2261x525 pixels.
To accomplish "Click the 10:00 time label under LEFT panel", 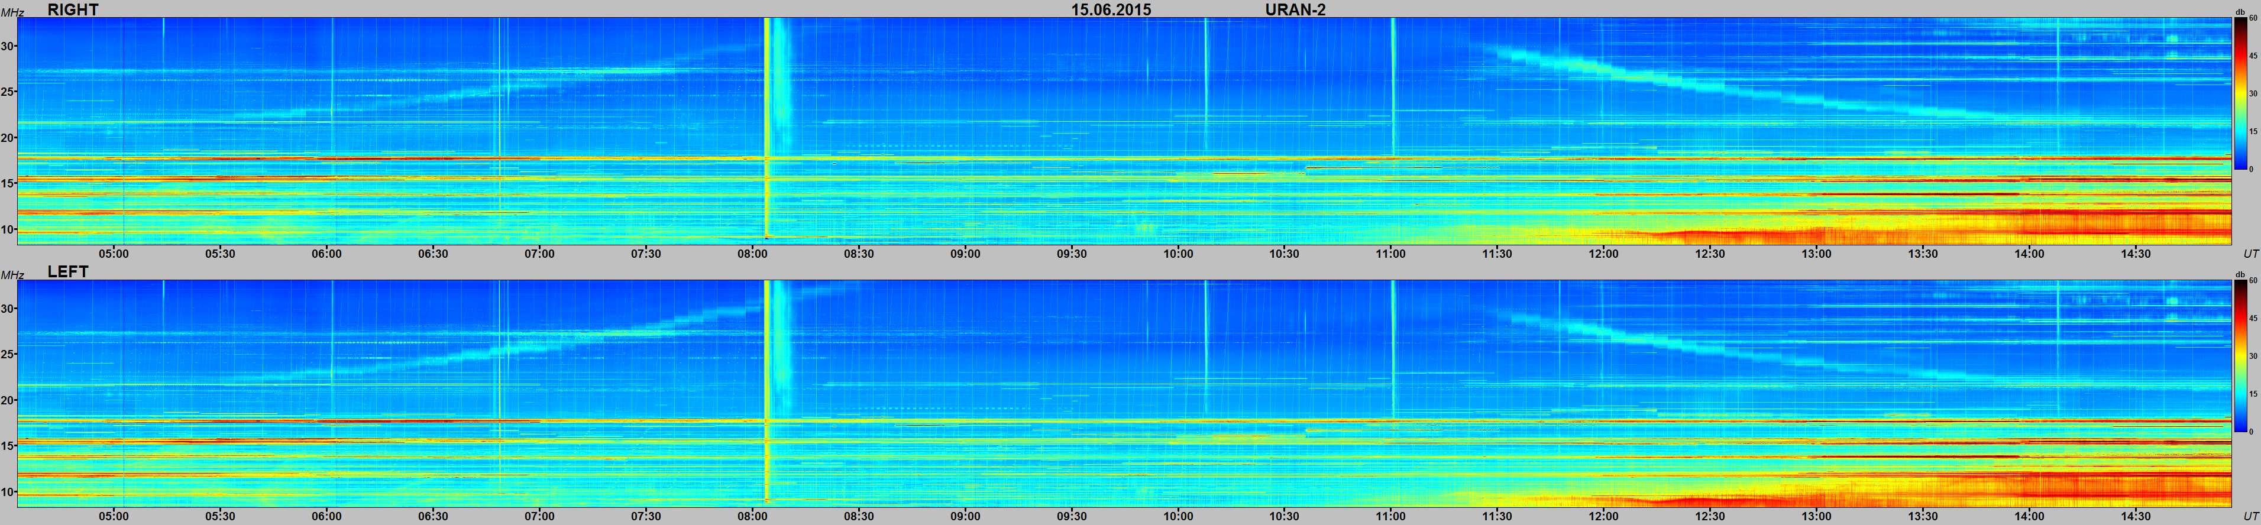I will click(x=1178, y=516).
